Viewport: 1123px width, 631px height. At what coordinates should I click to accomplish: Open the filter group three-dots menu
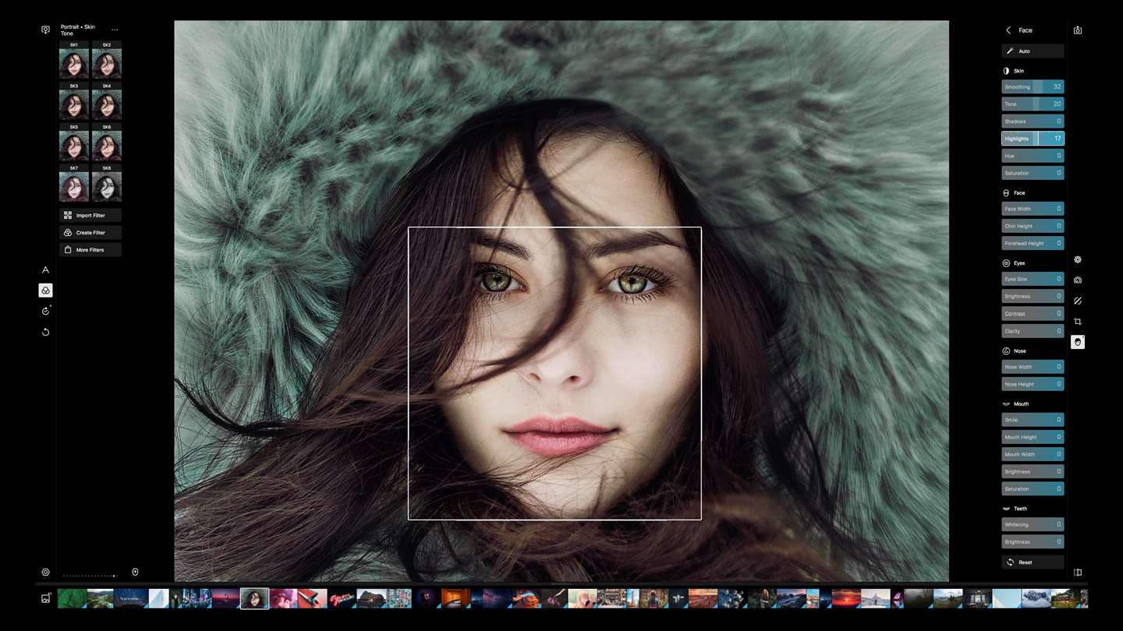(x=115, y=30)
